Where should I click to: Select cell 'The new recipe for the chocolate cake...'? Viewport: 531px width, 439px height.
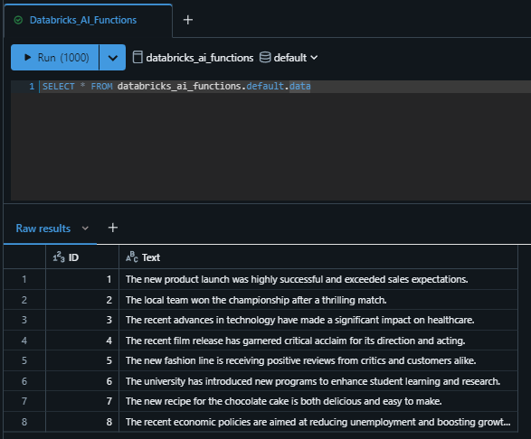(x=318, y=401)
